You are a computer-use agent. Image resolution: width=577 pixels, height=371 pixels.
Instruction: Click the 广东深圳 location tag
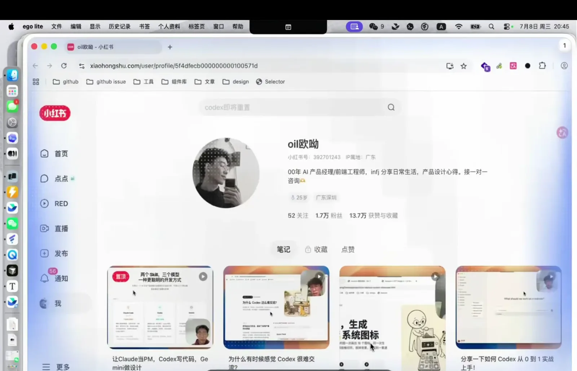[326, 198]
